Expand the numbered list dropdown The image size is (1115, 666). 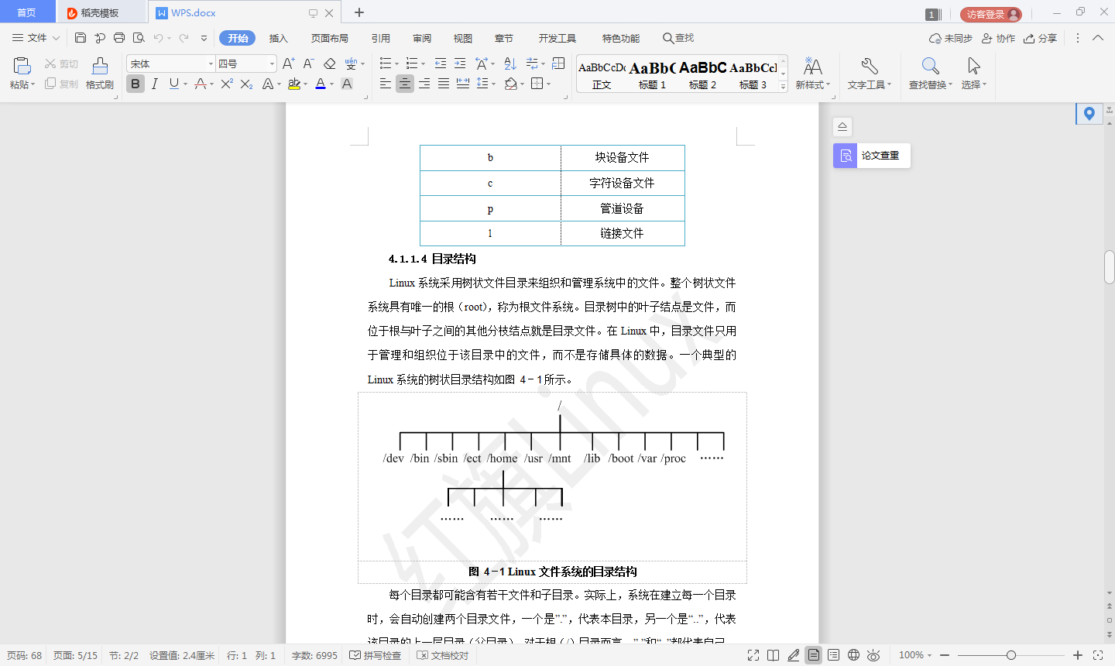point(423,64)
